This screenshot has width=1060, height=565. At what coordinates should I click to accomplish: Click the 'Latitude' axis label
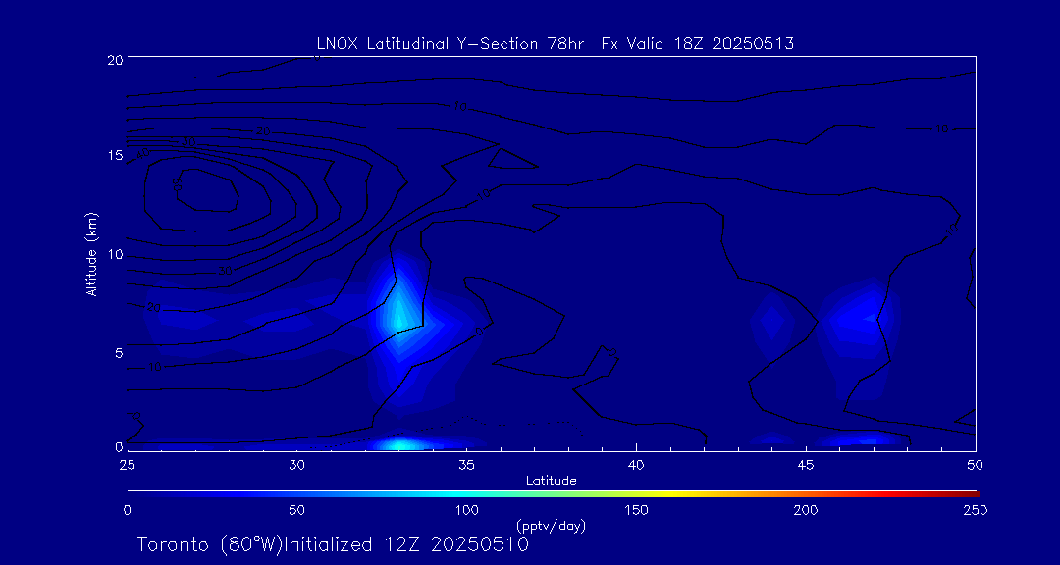coord(551,482)
